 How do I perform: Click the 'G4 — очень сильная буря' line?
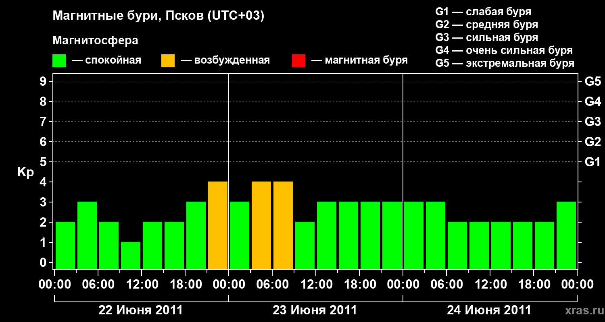click(504, 50)
